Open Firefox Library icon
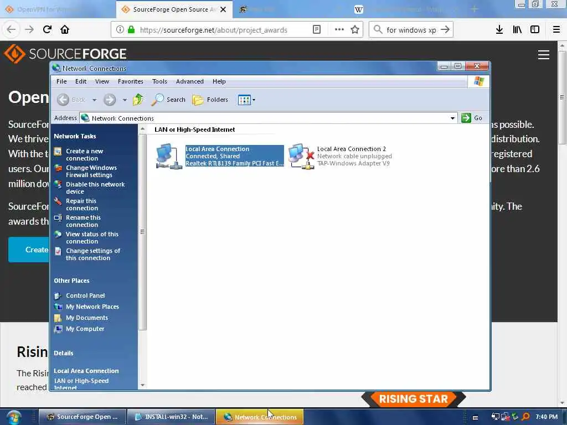This screenshot has height=425, width=567. 518,30
